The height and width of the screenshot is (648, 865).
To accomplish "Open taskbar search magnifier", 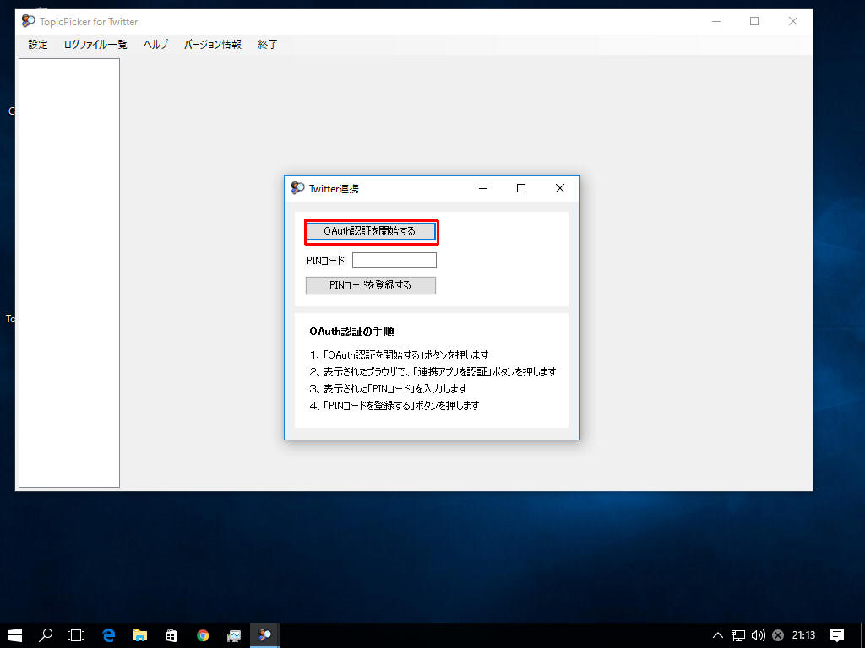I will [46, 635].
